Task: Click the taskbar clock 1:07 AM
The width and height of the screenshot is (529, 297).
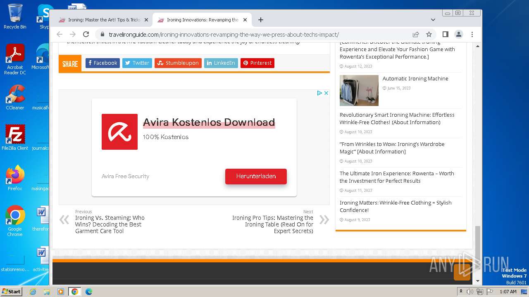Action: pyautogui.click(x=508, y=292)
